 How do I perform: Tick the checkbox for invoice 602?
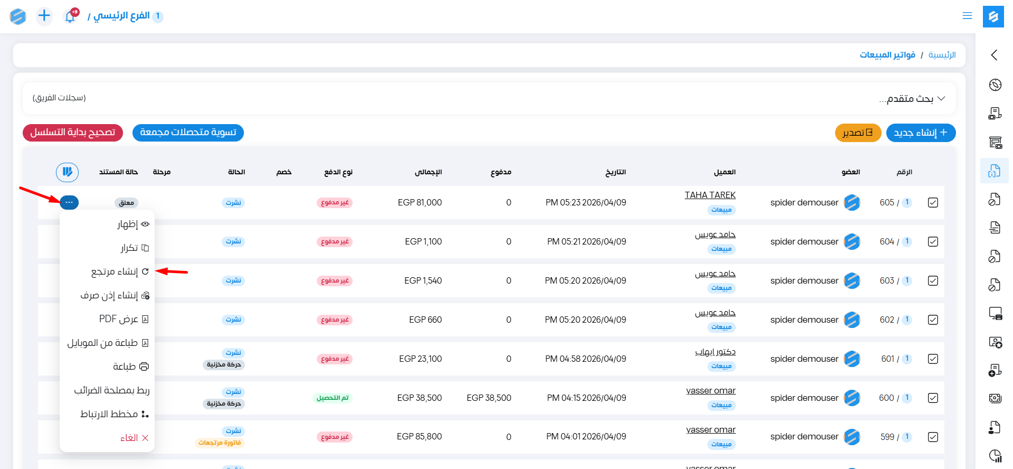[x=933, y=320]
